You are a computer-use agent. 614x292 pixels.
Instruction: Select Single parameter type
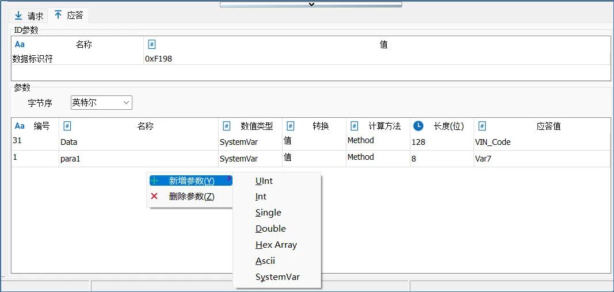[x=268, y=213]
